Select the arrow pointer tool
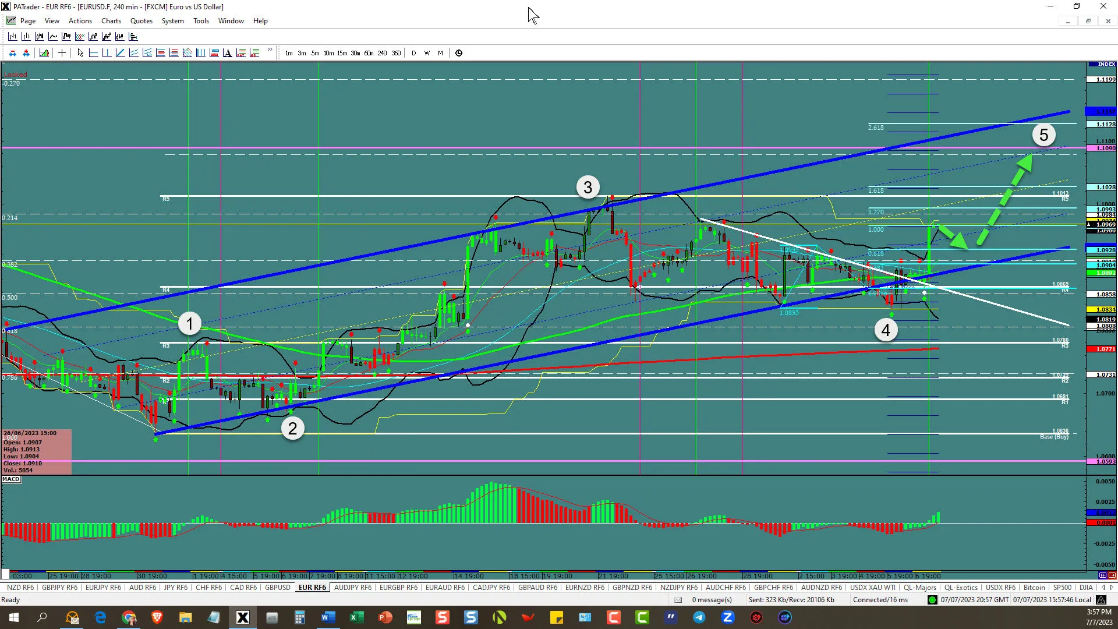 80,53
